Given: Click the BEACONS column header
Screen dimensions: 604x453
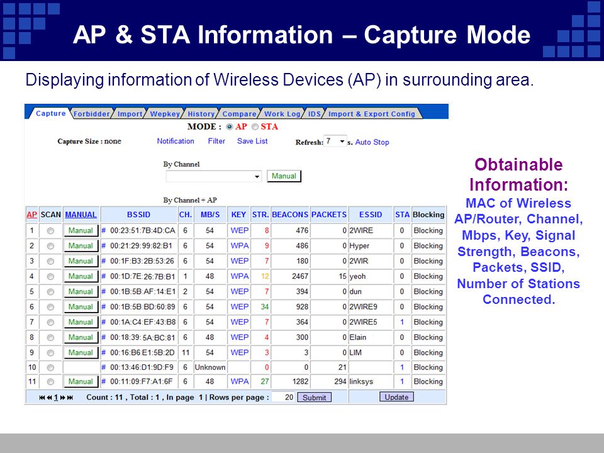Looking at the screenshot, I should 290,215.
